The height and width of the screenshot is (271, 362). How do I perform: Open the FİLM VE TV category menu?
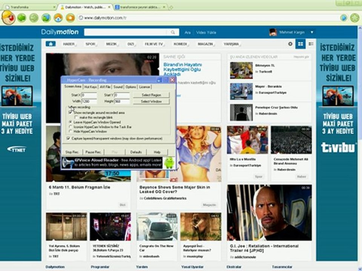[x=154, y=44]
